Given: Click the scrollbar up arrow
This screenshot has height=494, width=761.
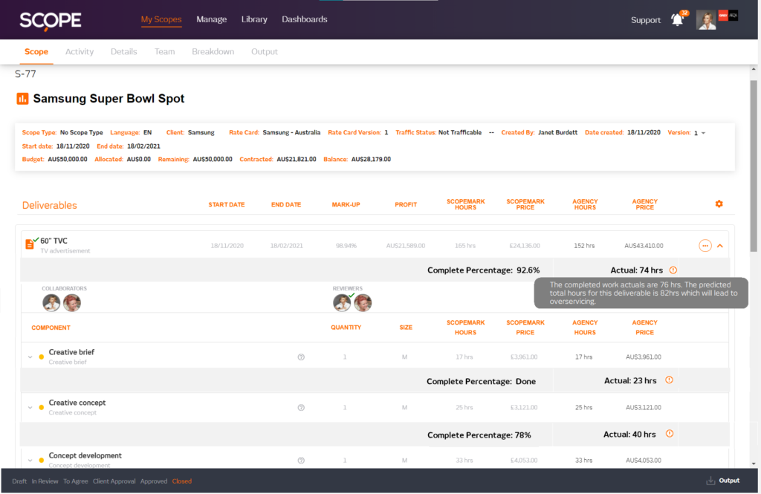Looking at the screenshot, I should 754,69.
